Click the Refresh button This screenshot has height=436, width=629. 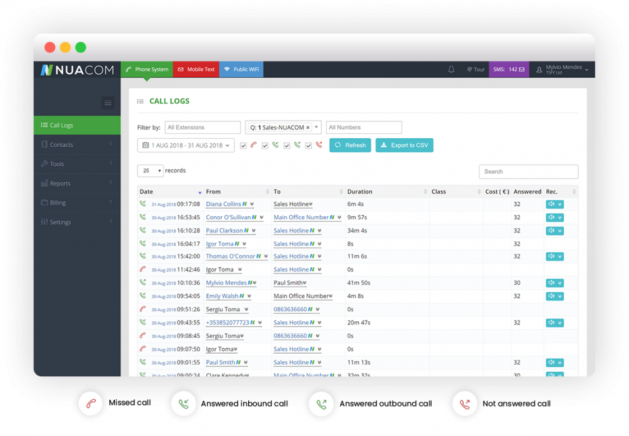point(350,145)
